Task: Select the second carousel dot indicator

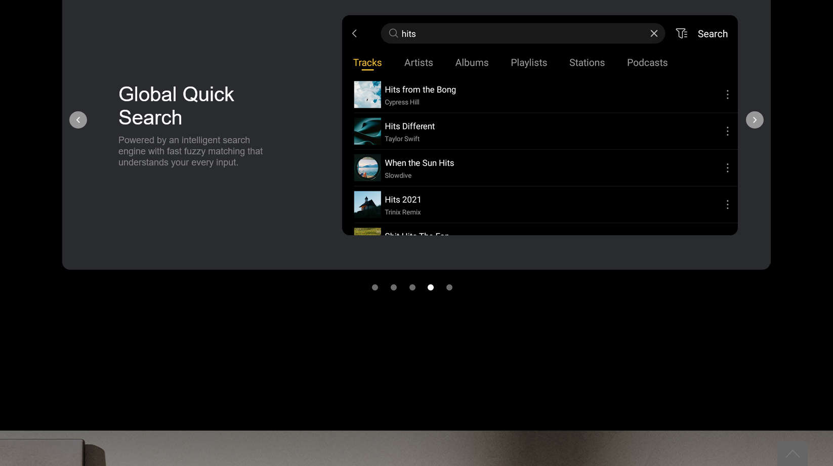Action: pos(394,287)
